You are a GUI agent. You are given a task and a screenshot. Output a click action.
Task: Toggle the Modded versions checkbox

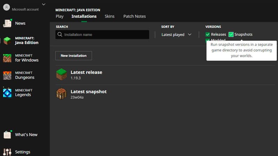point(207,40)
